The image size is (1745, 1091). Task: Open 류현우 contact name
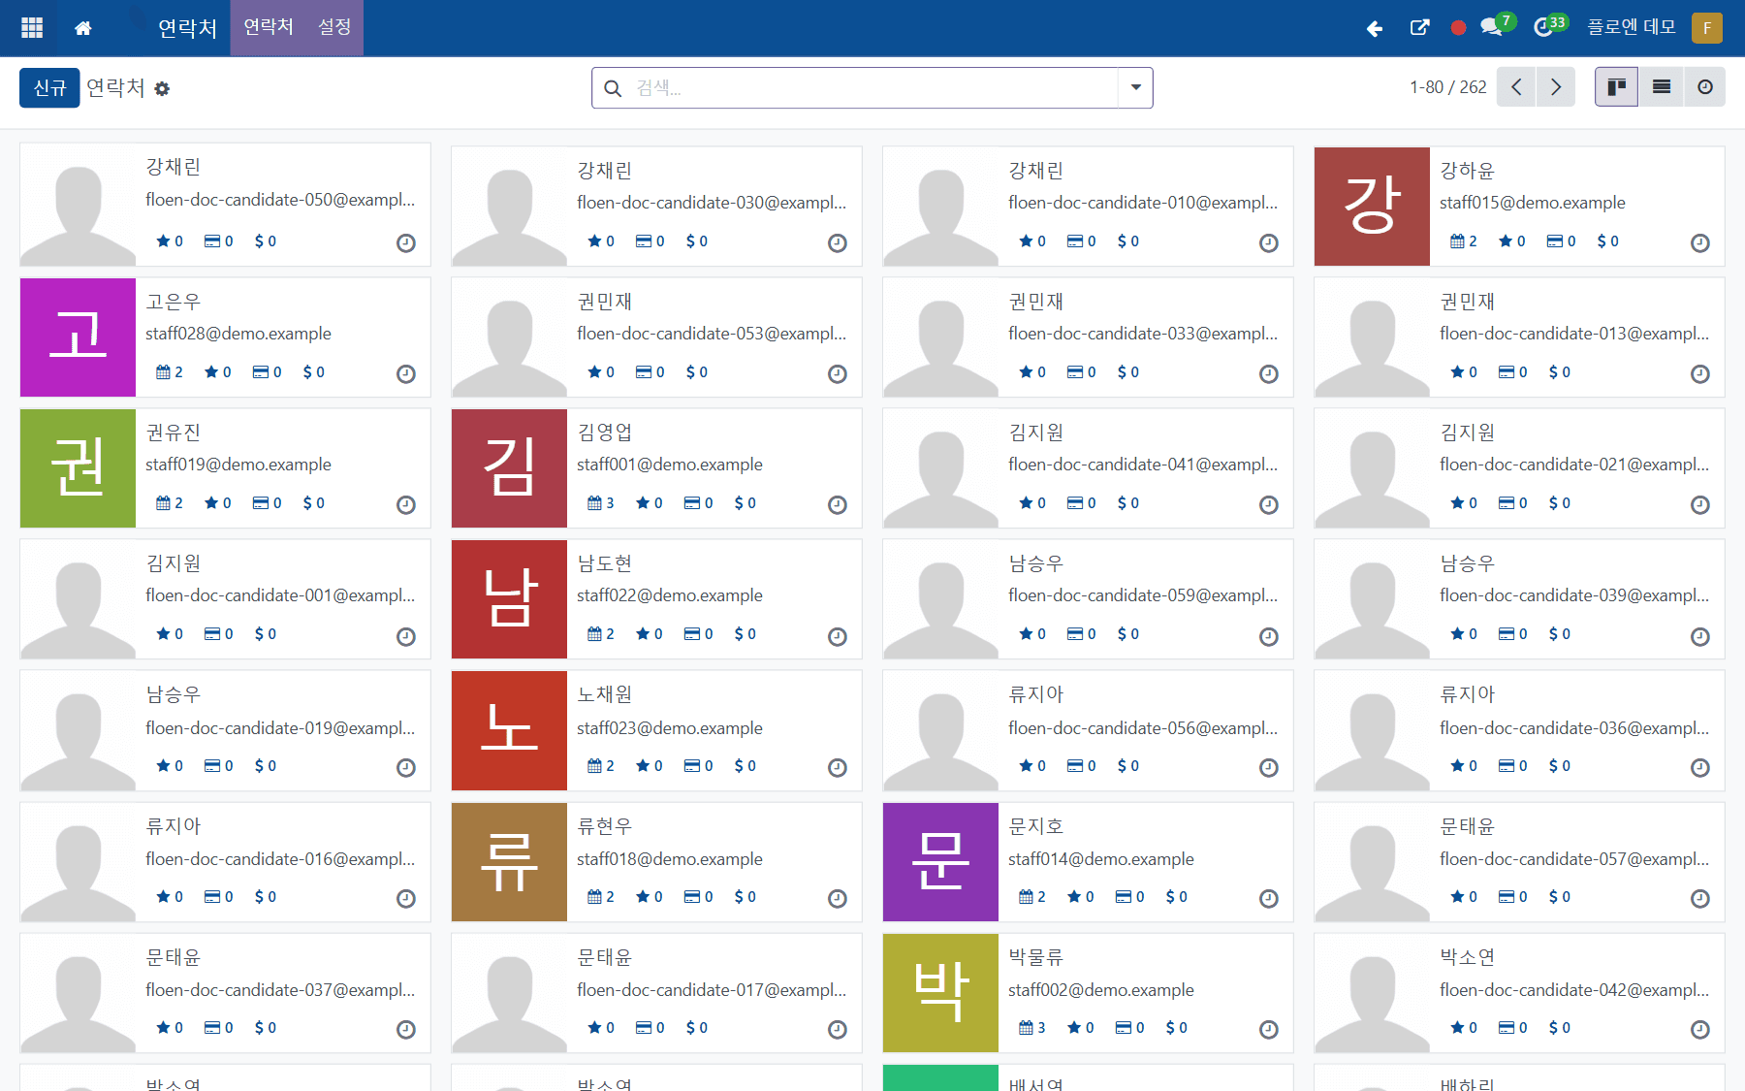[604, 825]
